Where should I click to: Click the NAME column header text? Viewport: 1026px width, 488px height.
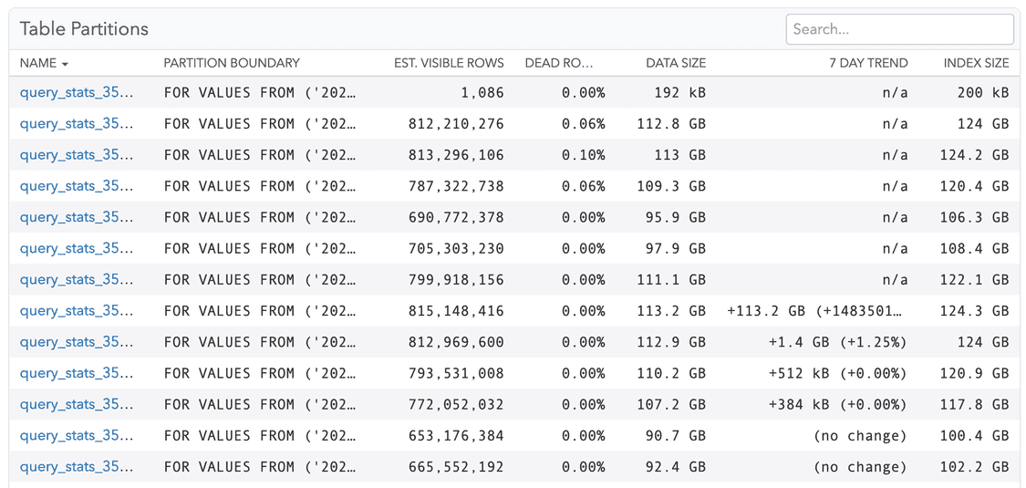pos(38,64)
